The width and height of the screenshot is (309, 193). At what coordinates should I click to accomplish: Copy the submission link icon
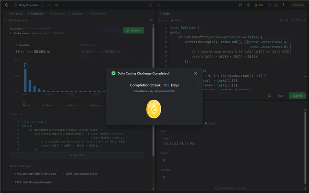coord(151,20)
